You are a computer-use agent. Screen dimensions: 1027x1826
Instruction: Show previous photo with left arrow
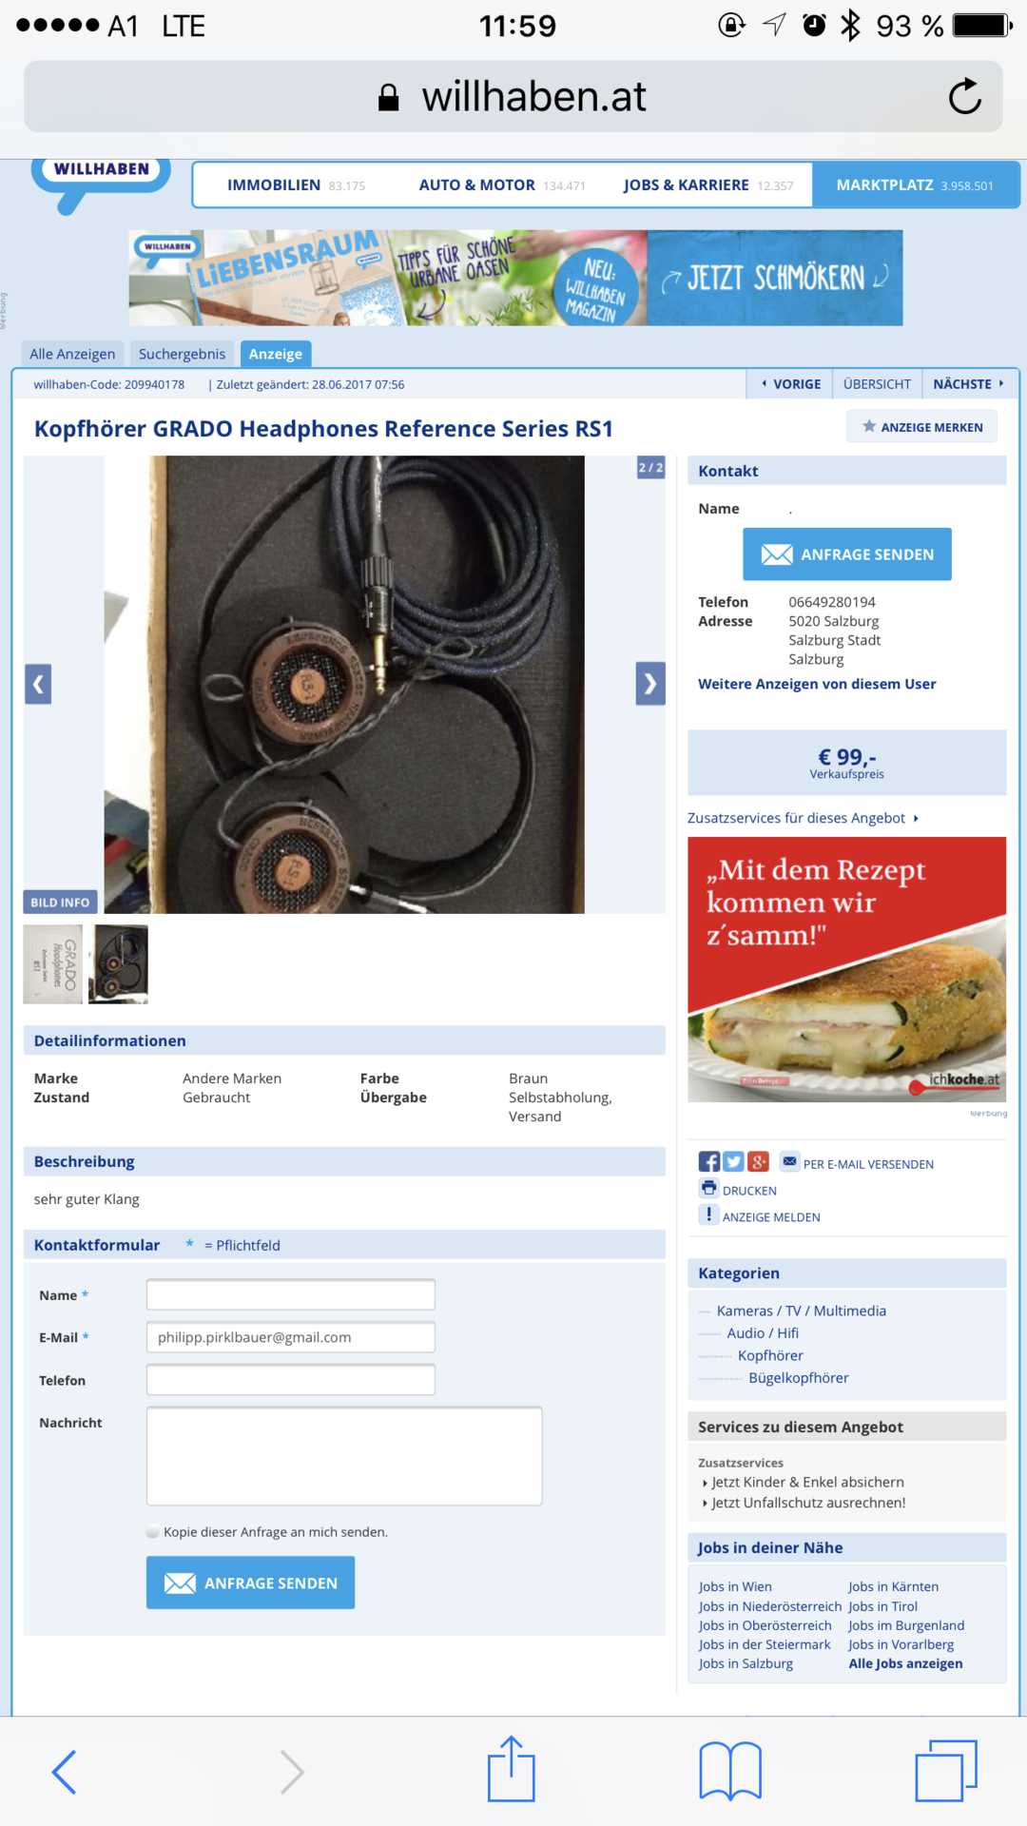point(38,684)
